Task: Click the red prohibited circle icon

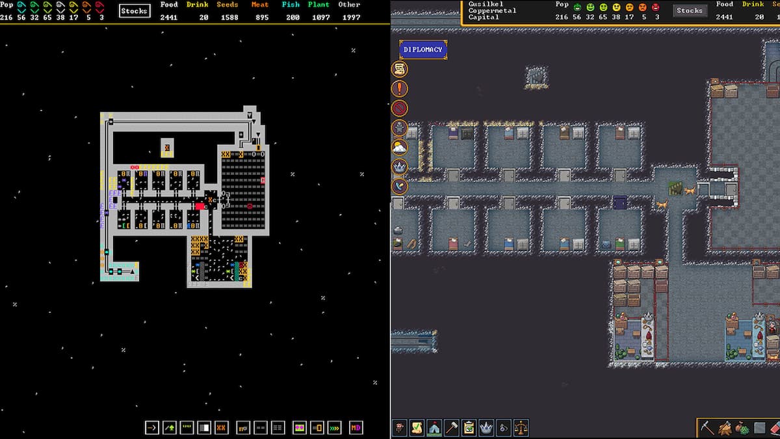Action: 399,109
